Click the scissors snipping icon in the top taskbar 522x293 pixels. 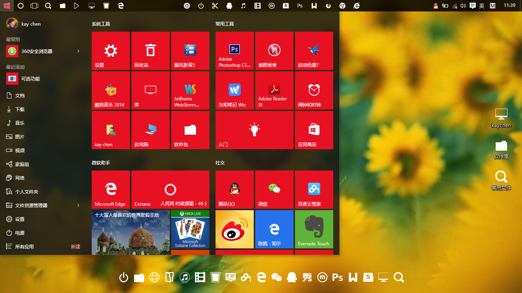point(215,6)
